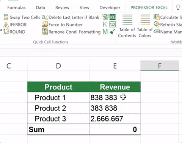Select the cell with 2.666.667
This screenshot has height=143, width=182.
pos(115,118)
